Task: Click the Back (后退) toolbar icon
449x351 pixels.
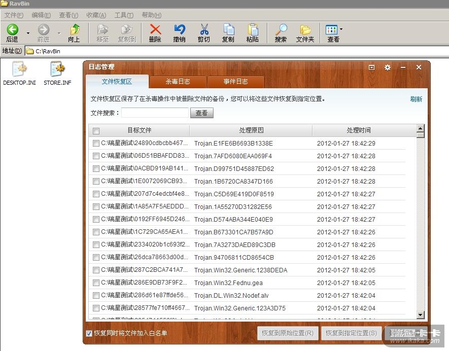Action: coord(12,29)
